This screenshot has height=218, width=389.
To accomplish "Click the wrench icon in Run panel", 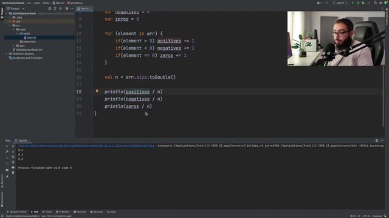I will (x=7, y=151).
